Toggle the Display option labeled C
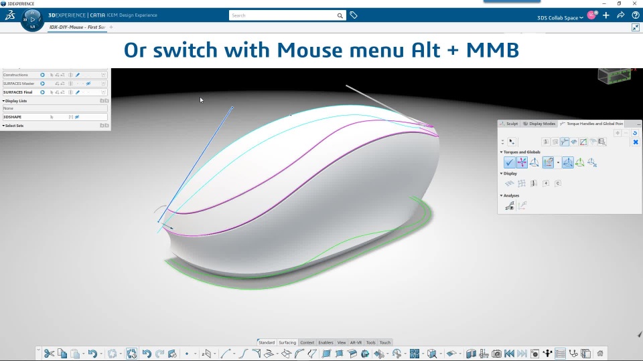The width and height of the screenshot is (643, 361). click(x=558, y=183)
